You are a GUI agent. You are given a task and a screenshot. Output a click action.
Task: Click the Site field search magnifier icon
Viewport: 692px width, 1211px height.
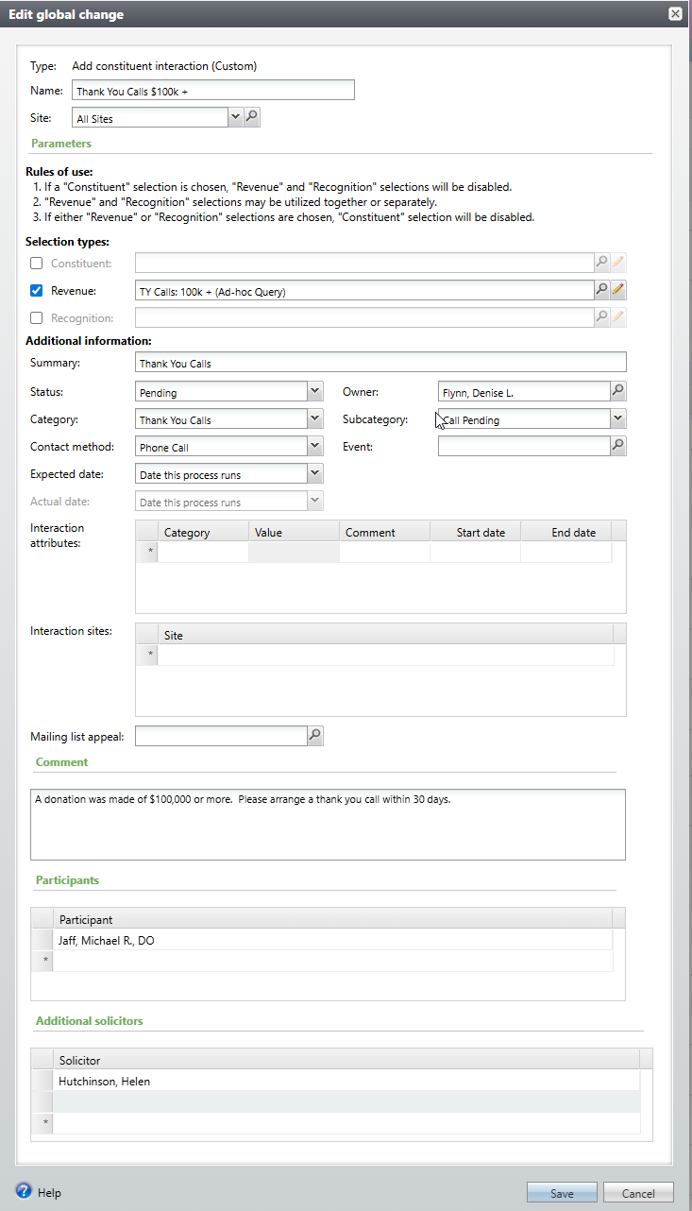(x=252, y=117)
